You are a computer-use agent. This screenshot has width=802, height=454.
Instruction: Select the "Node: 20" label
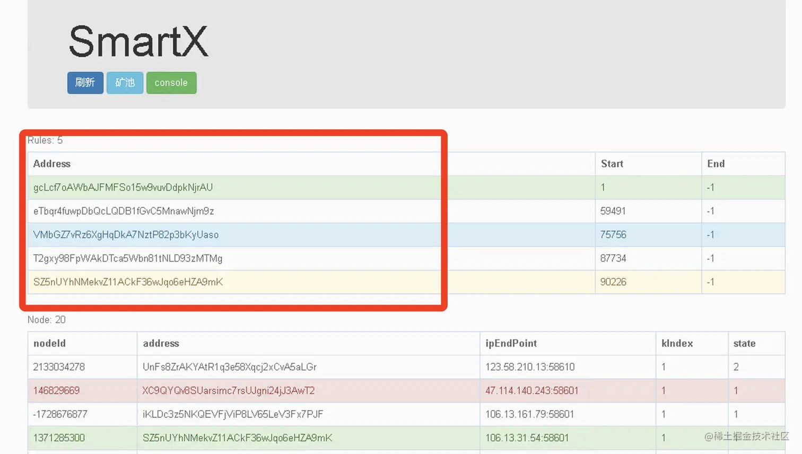click(47, 320)
